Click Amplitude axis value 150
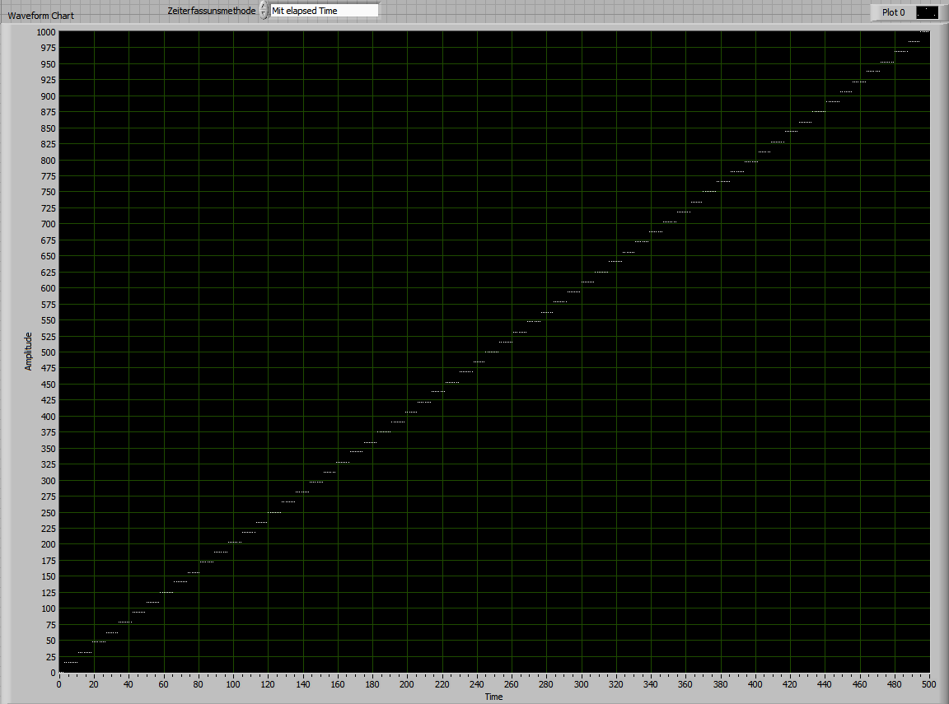The height and width of the screenshot is (704, 949). pos(49,576)
